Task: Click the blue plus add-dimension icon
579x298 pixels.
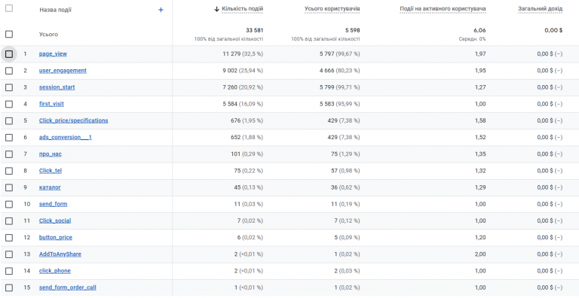Action: coord(161,10)
